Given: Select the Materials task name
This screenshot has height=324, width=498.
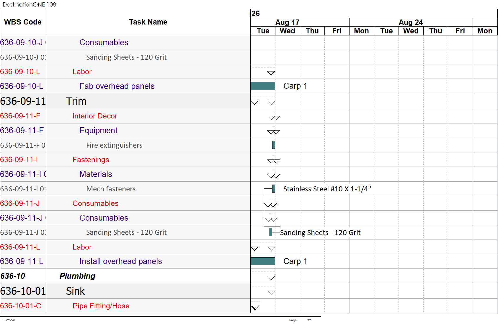Looking at the screenshot, I should (x=96, y=174).
